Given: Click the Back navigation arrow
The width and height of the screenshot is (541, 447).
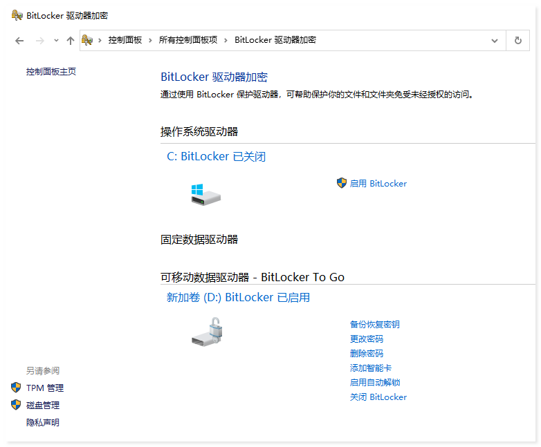Looking at the screenshot, I should tap(19, 41).
